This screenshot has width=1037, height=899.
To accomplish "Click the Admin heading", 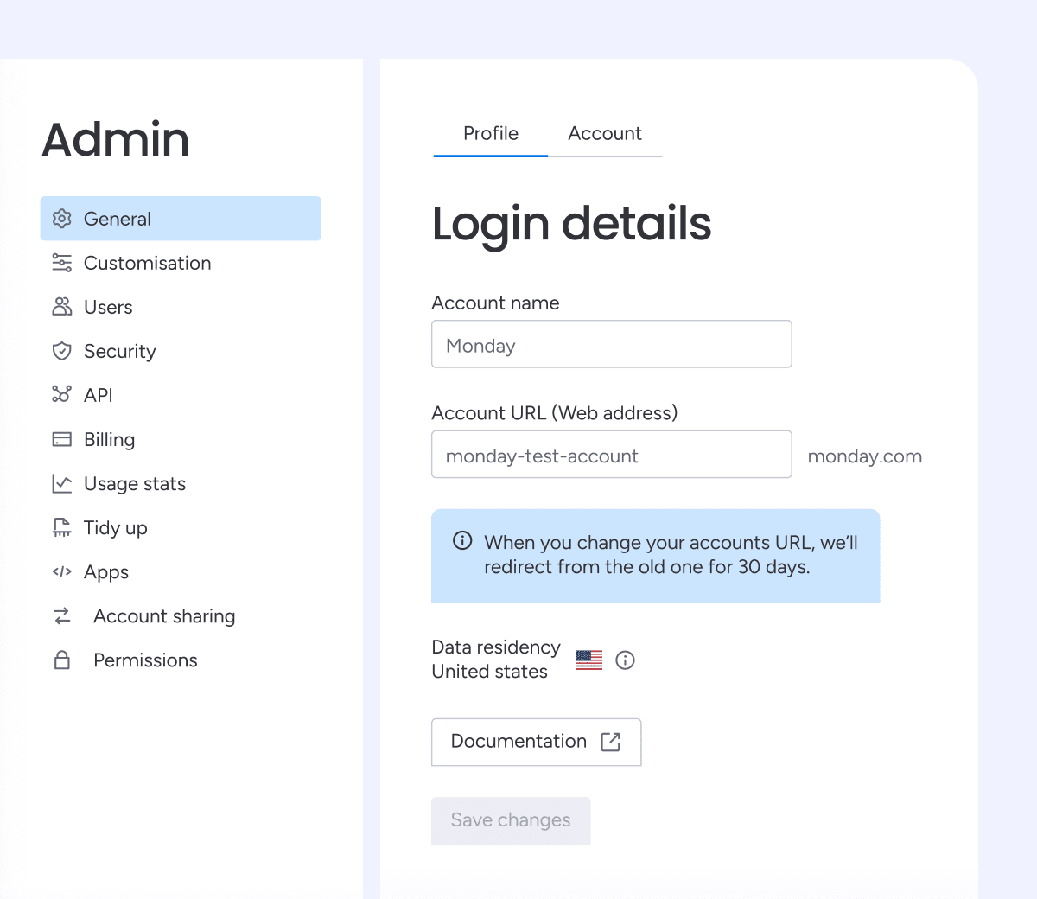I will tap(116, 139).
